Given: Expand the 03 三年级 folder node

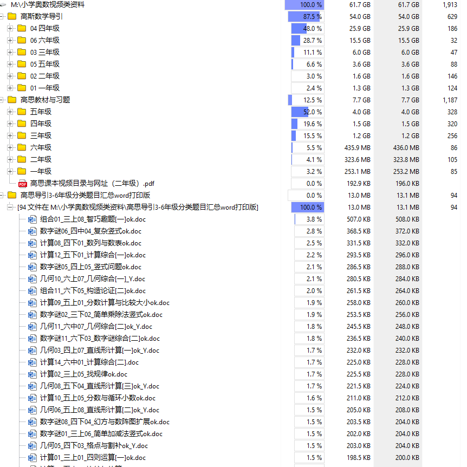Looking at the screenshot, I should coord(10,52).
